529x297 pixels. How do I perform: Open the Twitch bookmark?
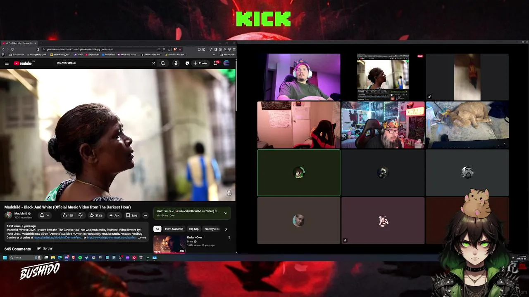tap(79, 54)
